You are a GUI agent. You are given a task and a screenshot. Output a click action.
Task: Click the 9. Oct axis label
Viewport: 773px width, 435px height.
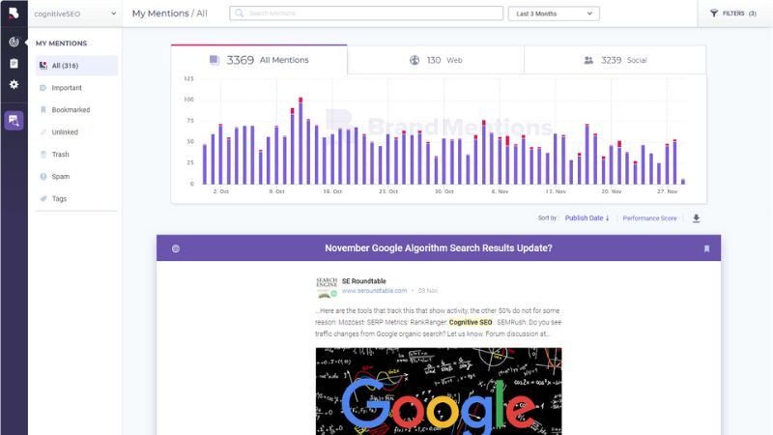(x=276, y=191)
